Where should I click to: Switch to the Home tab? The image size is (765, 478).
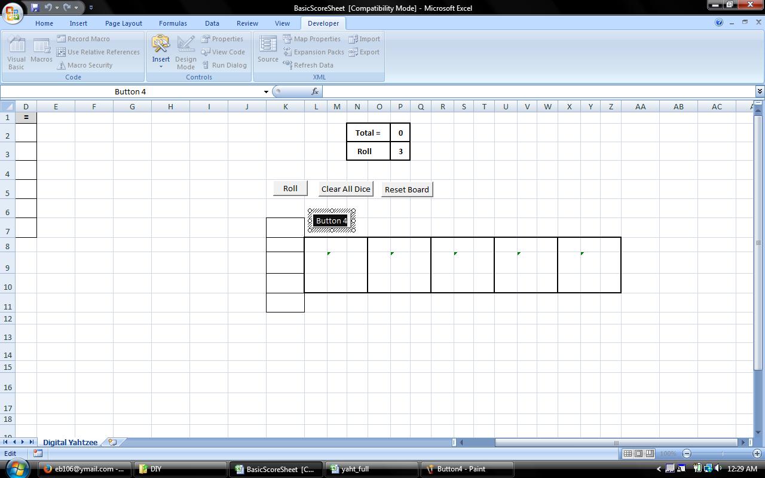click(44, 23)
